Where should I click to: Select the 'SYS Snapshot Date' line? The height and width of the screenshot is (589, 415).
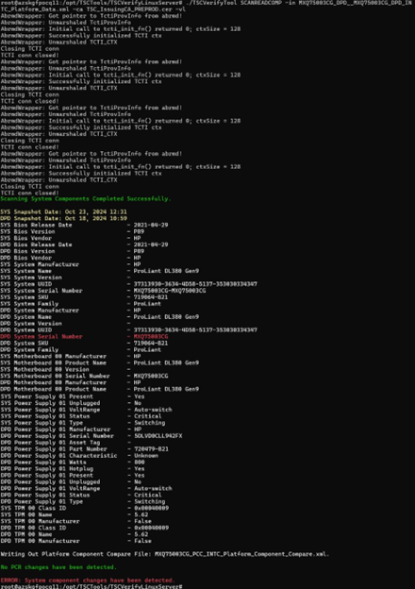click(x=63, y=211)
